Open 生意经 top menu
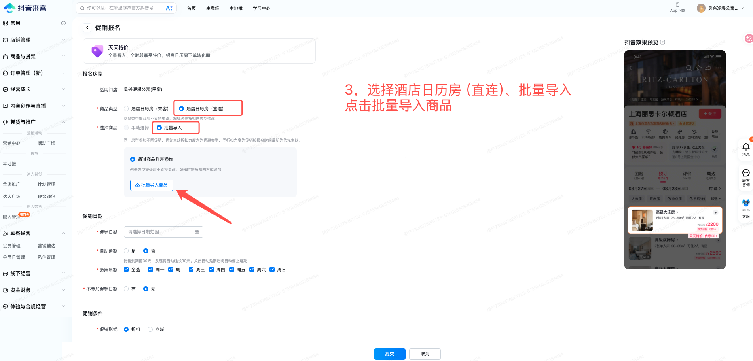The image size is (753, 361). click(212, 8)
